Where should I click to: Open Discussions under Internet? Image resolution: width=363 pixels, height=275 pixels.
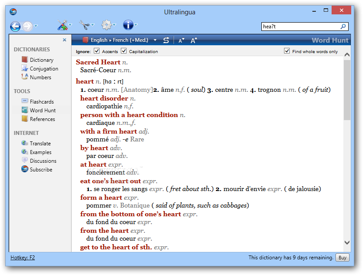pos(43,161)
